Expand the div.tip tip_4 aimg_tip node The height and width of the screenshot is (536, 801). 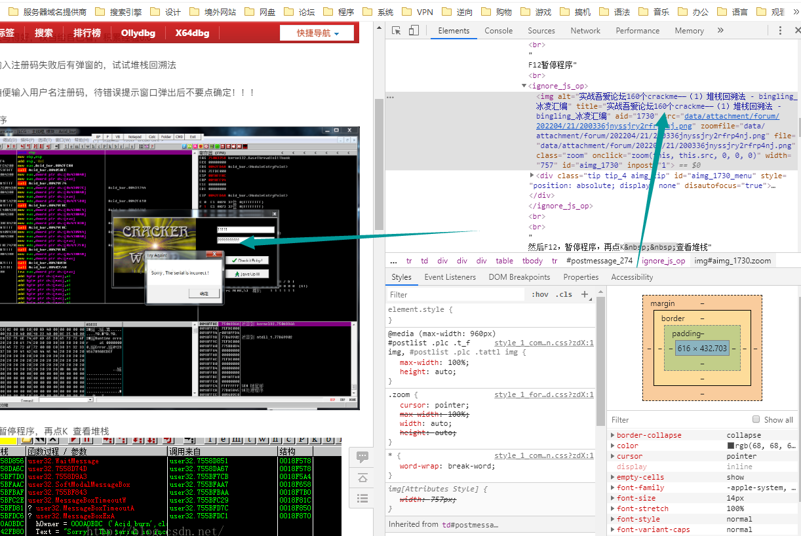pos(532,176)
